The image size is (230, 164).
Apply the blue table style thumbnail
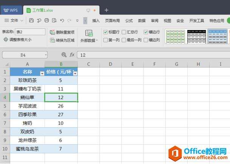coord(218,37)
